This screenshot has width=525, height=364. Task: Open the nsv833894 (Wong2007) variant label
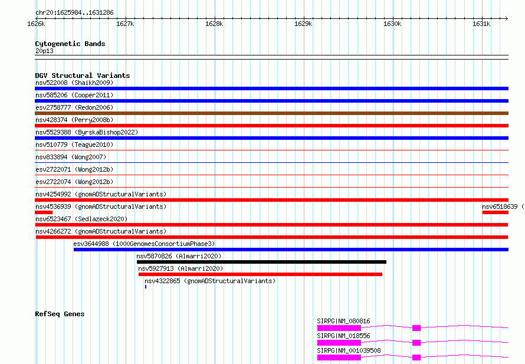click(71, 157)
